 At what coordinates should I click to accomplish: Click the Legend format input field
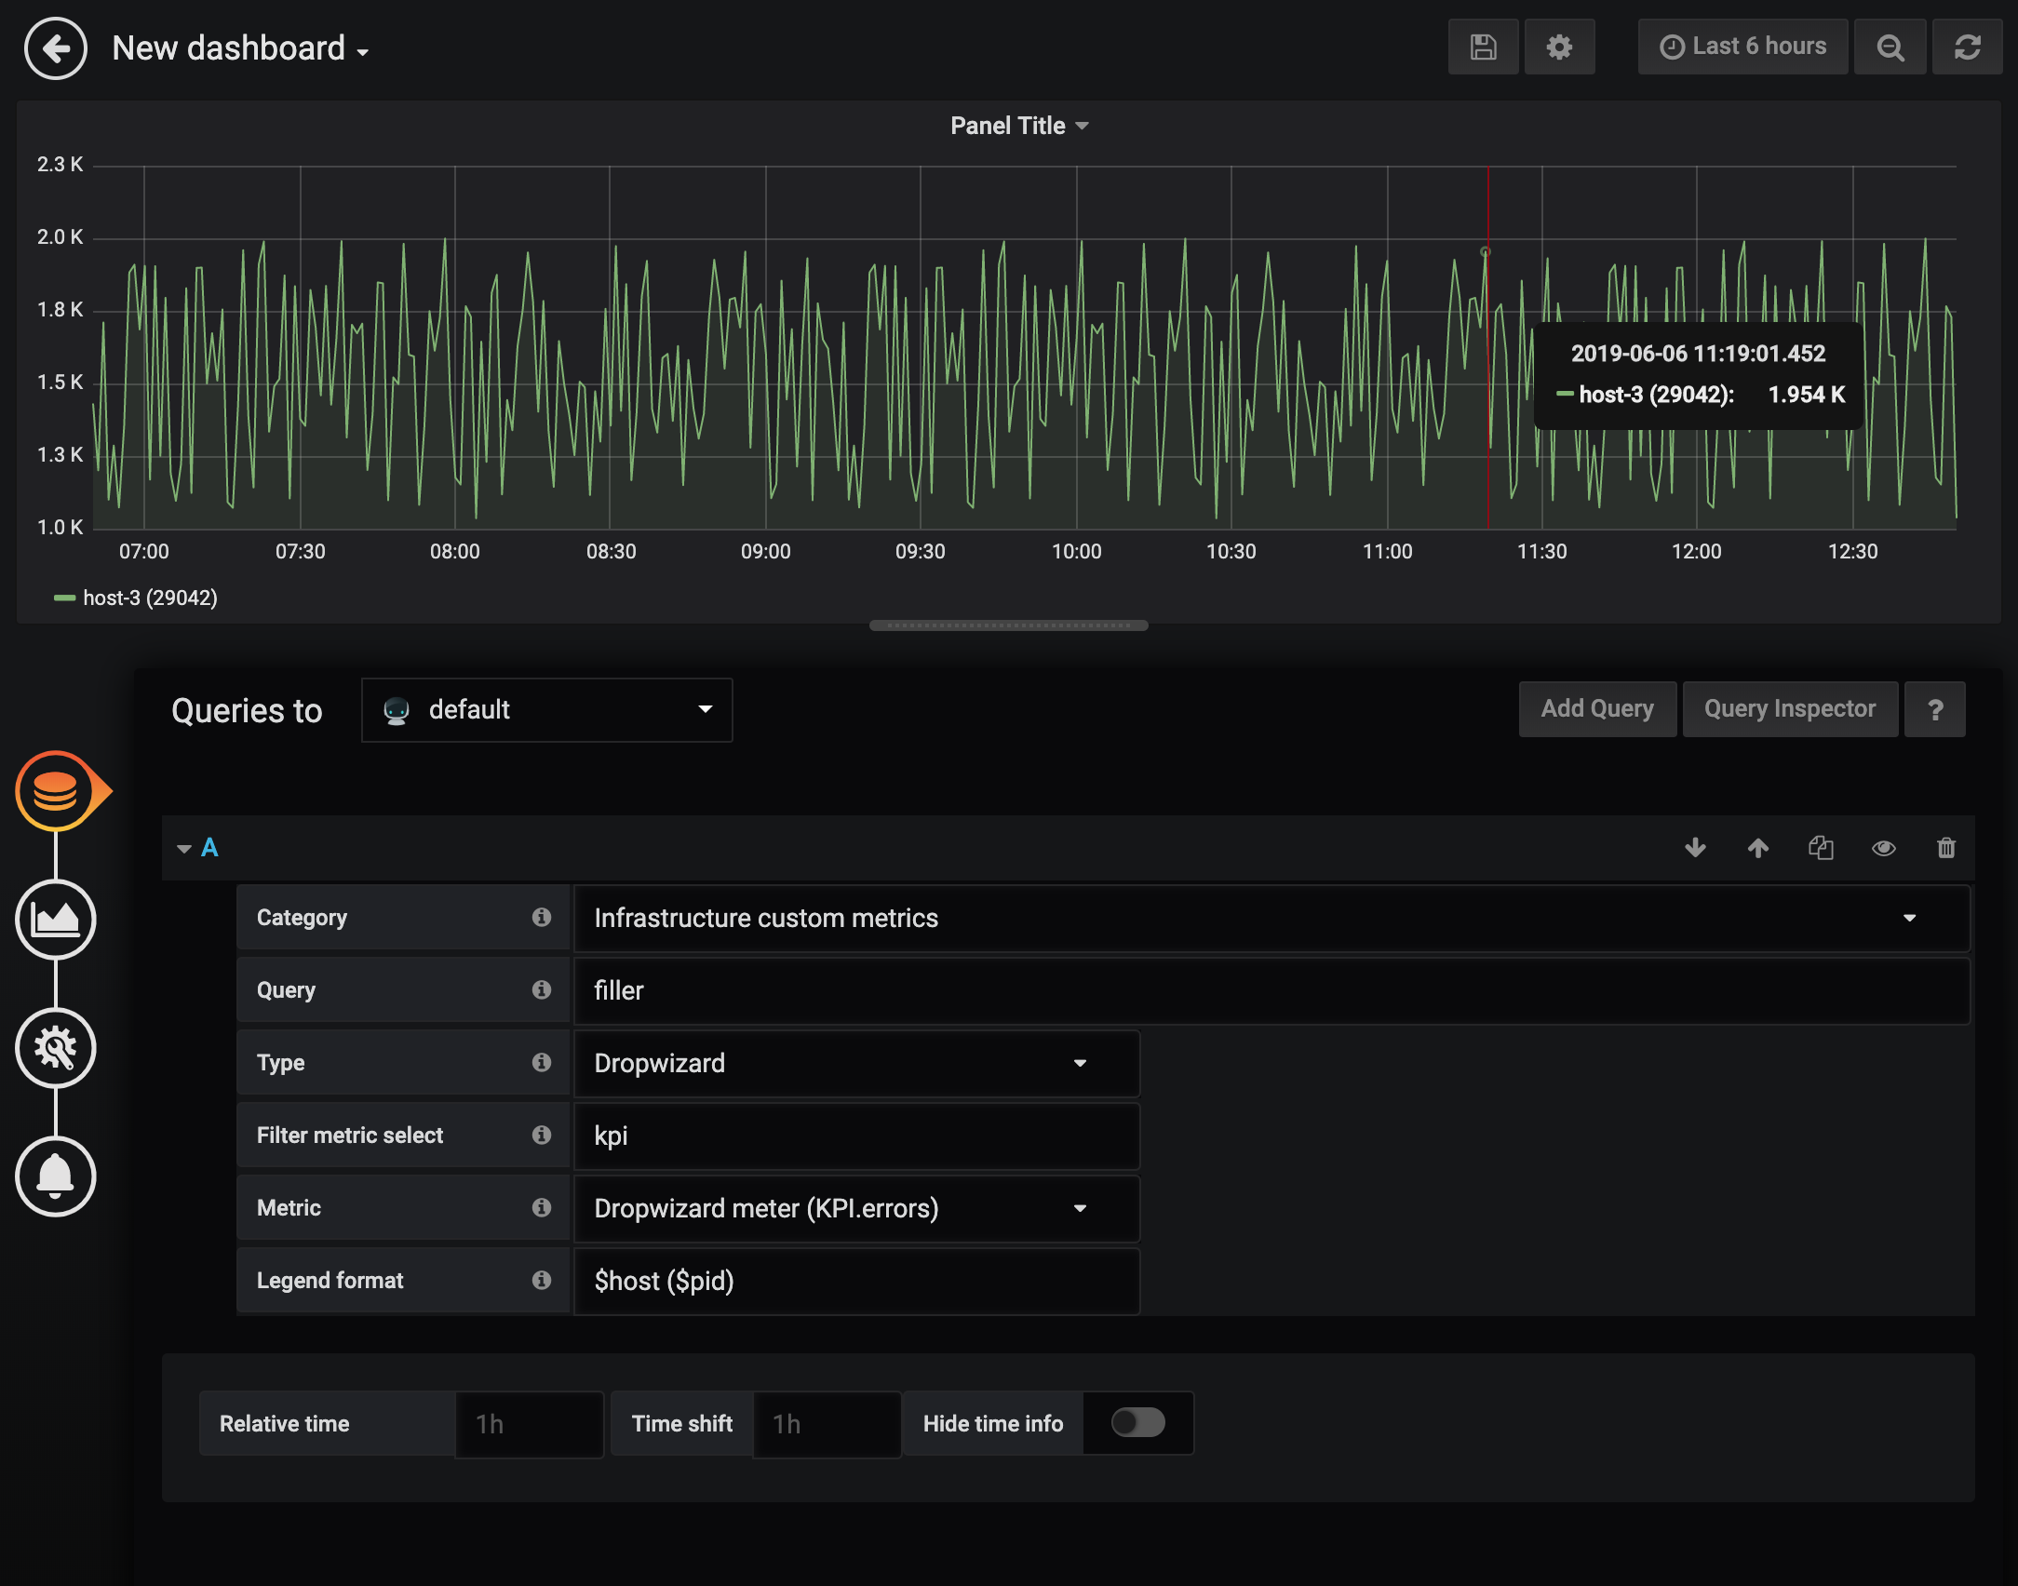856,1281
